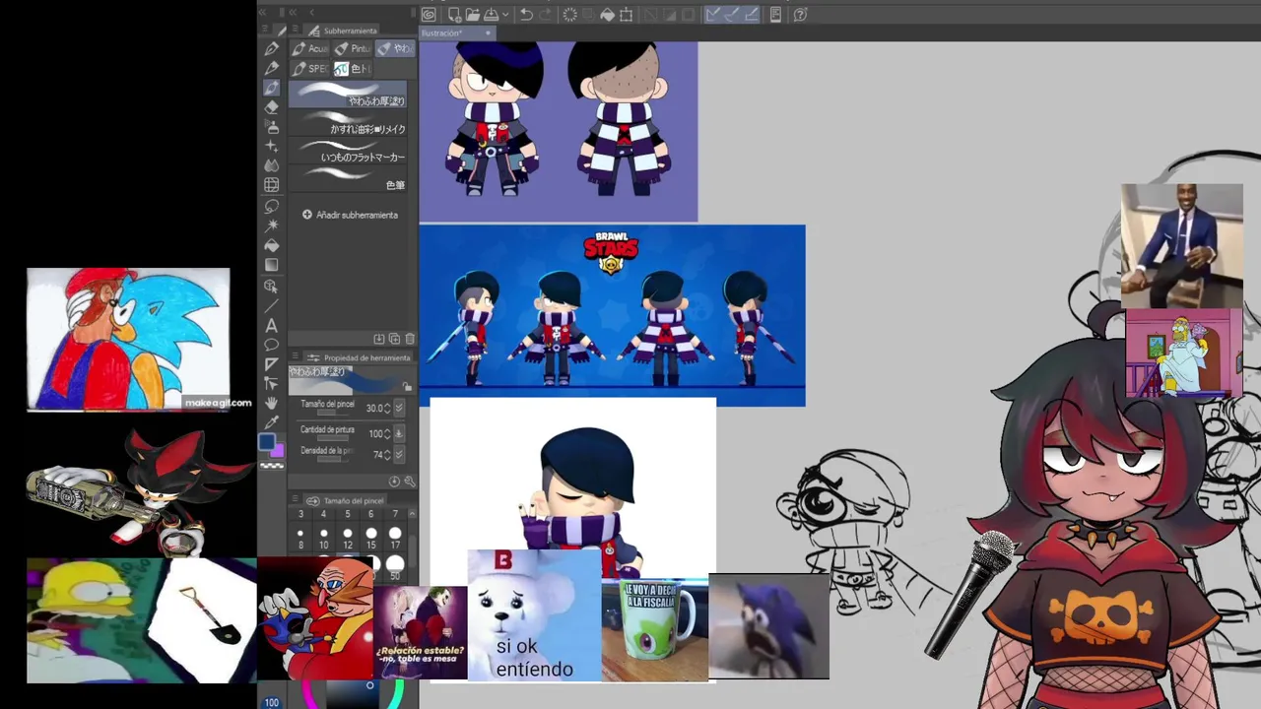
Task: Open the Subherramienta panel menu
Action: (295, 29)
